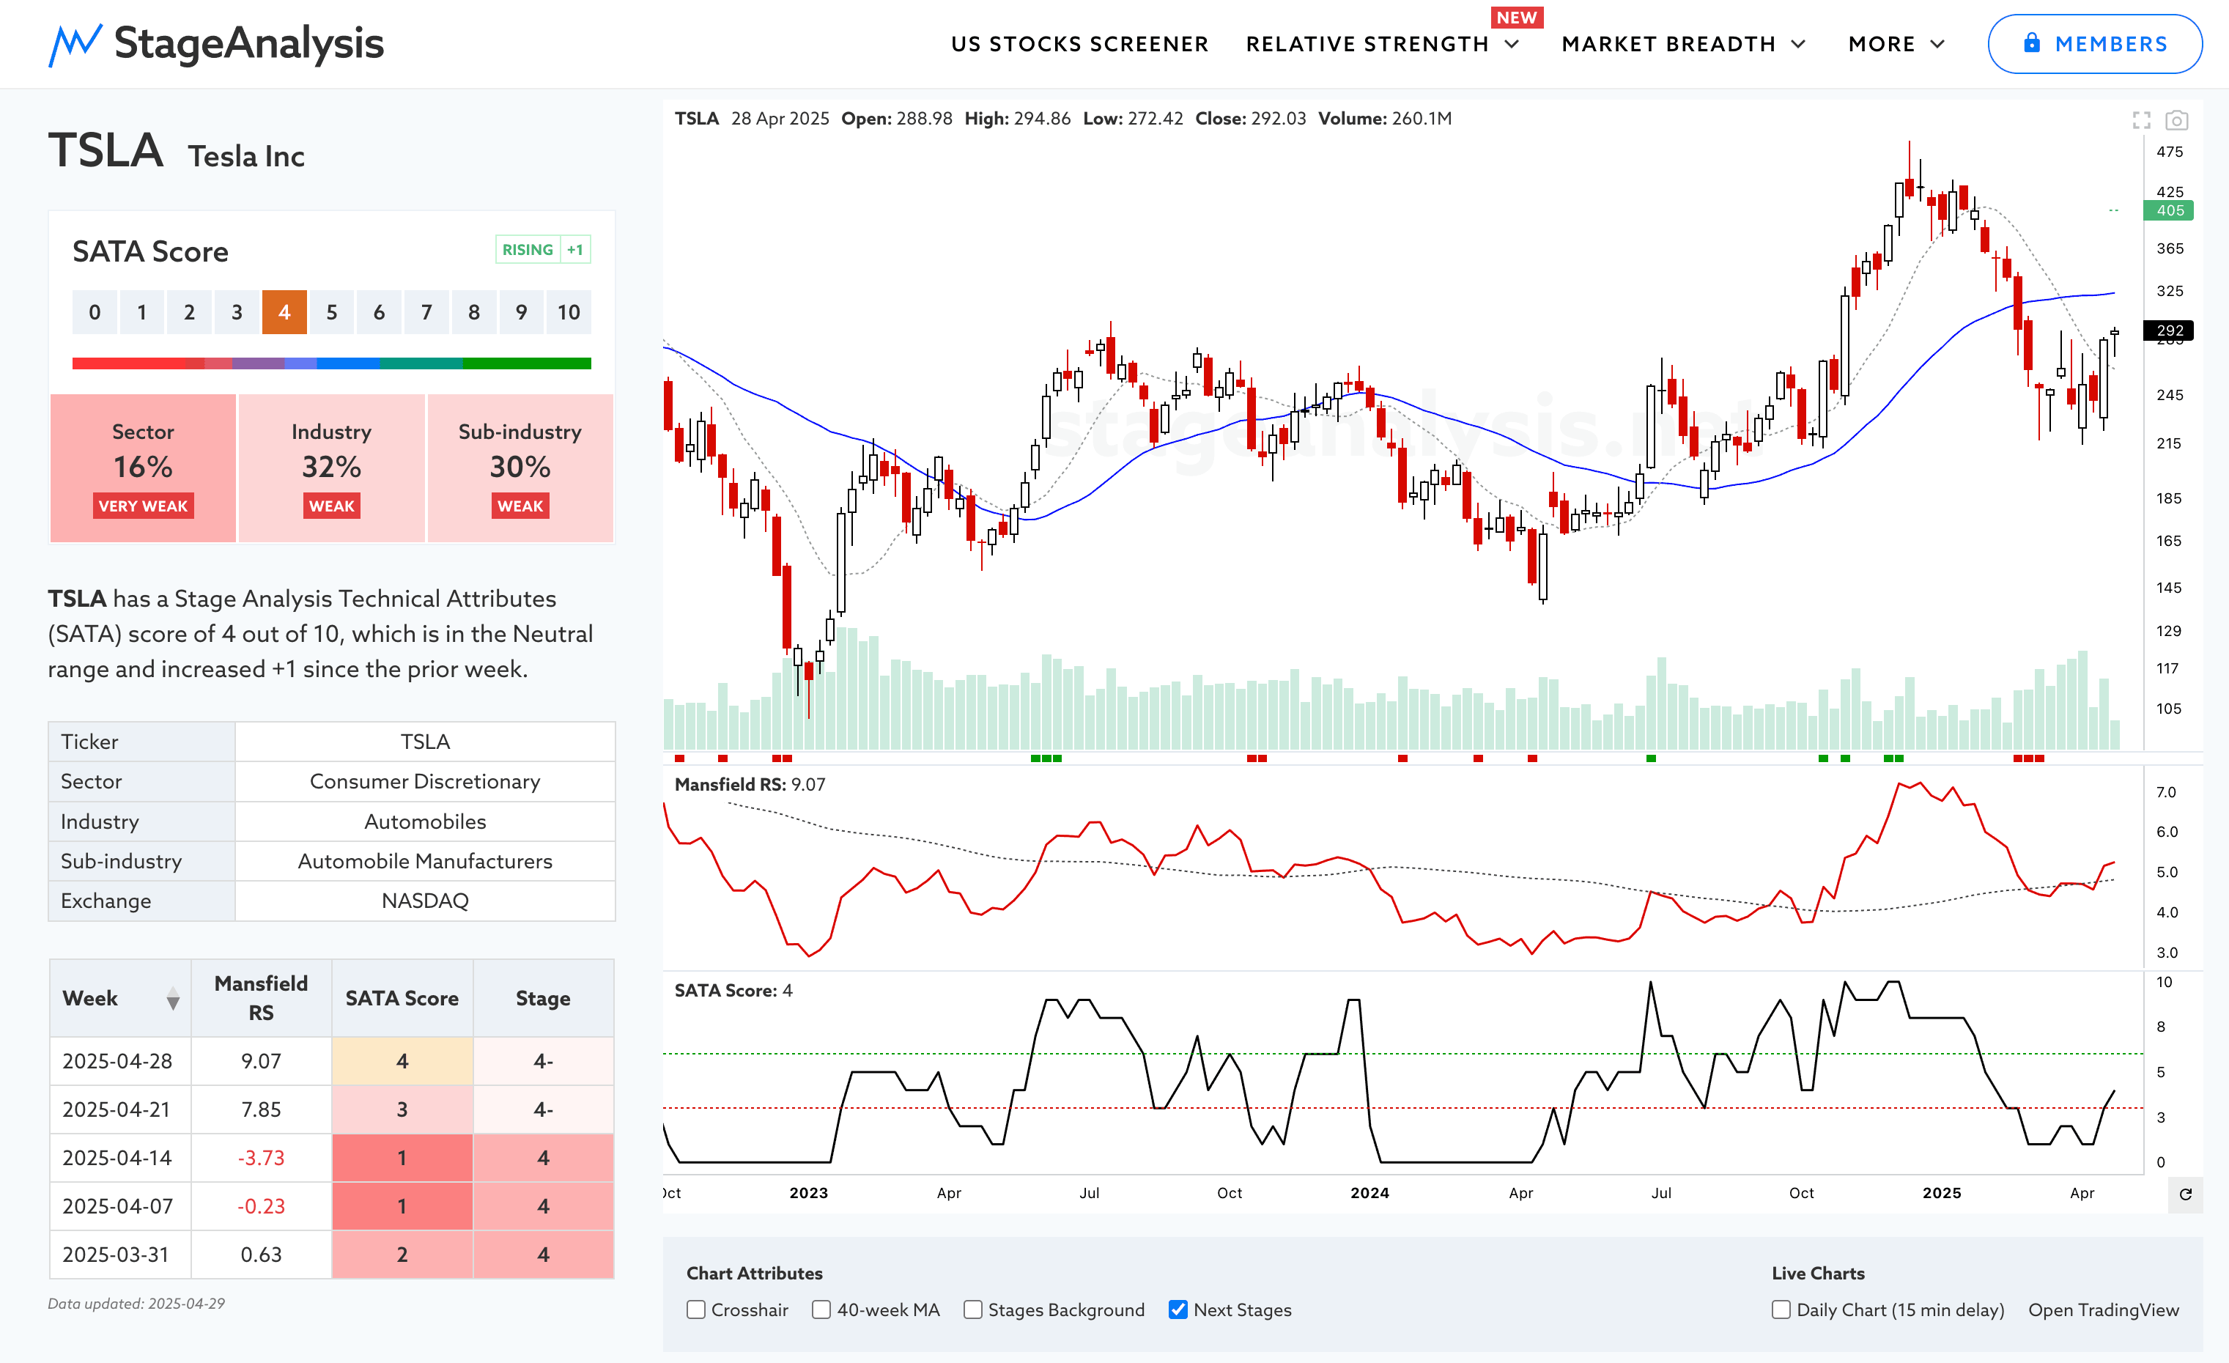Click the Data updated: 2025-04-29 note

[x=136, y=1304]
